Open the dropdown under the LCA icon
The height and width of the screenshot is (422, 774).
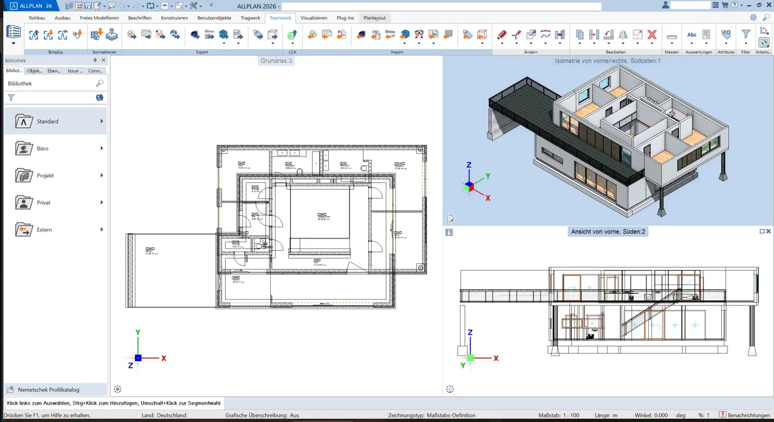point(292,43)
